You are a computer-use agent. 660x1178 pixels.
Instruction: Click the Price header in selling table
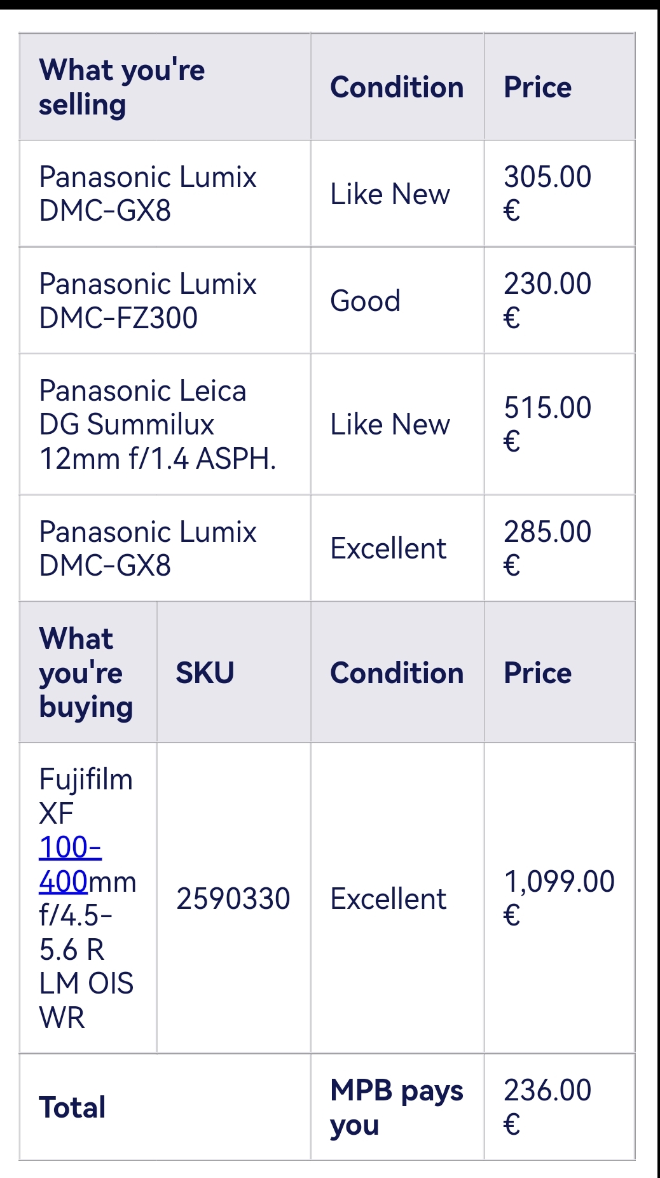pos(560,87)
